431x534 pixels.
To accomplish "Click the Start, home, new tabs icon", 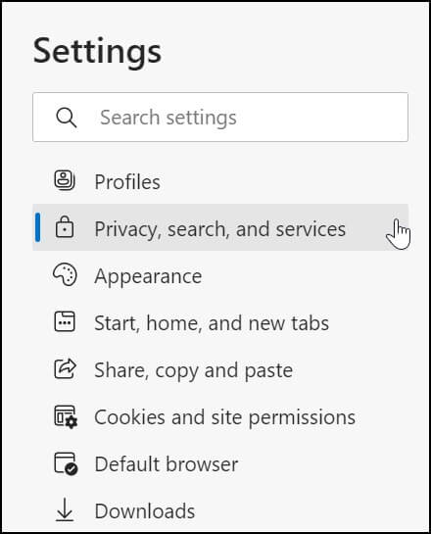I will 65,321.
